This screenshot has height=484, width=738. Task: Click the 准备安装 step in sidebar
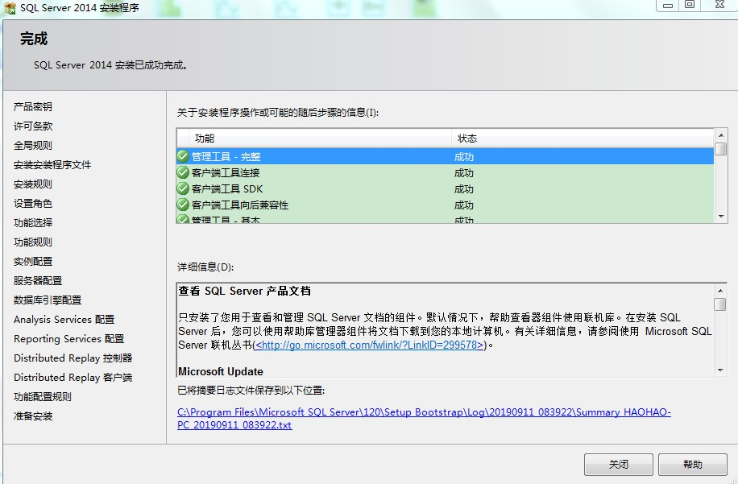pos(32,416)
